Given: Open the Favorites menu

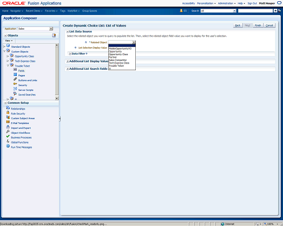Looking at the screenshot, I should click(x=51, y=11).
